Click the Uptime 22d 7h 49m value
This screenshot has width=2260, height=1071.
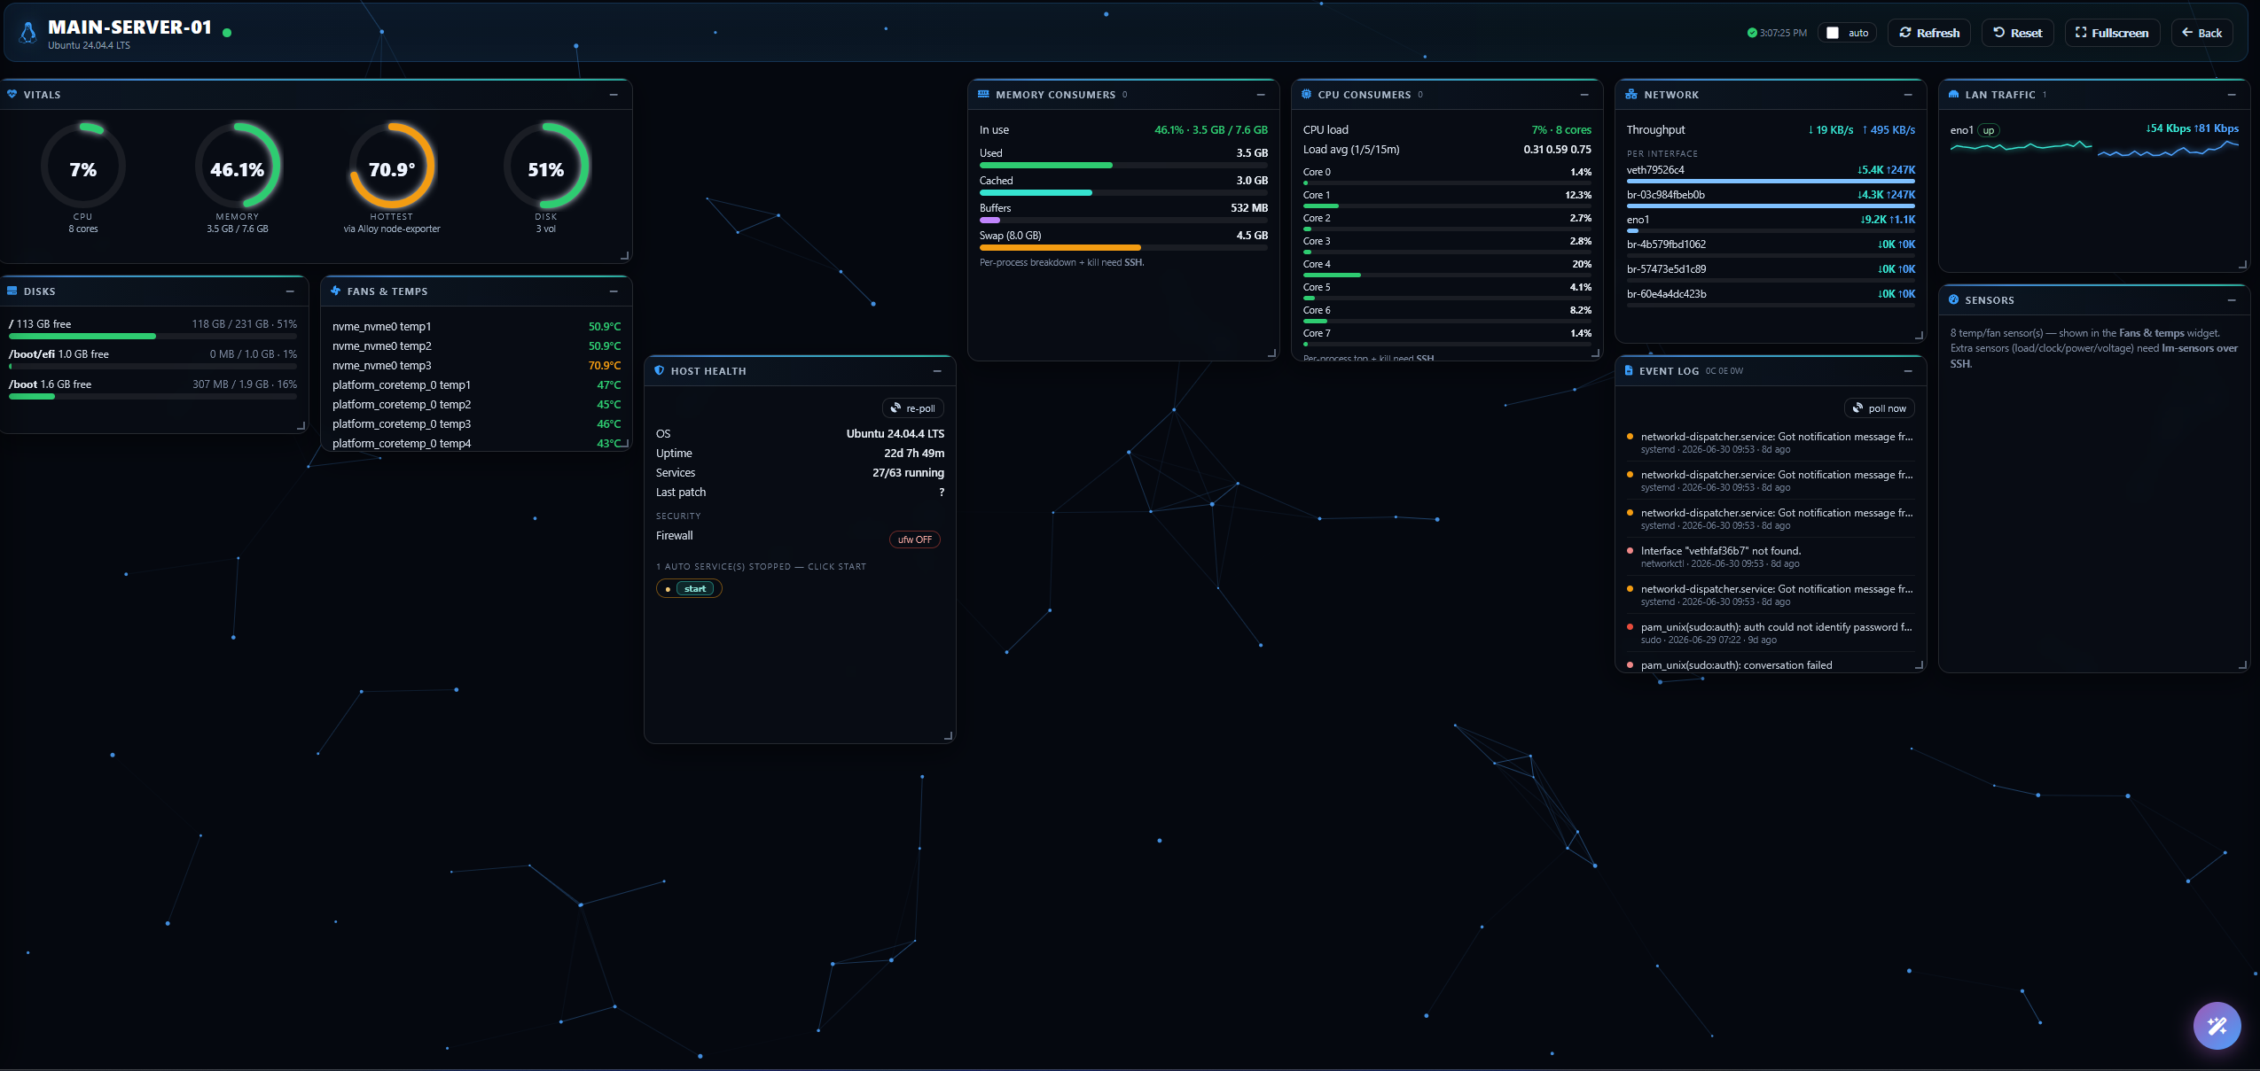(914, 453)
